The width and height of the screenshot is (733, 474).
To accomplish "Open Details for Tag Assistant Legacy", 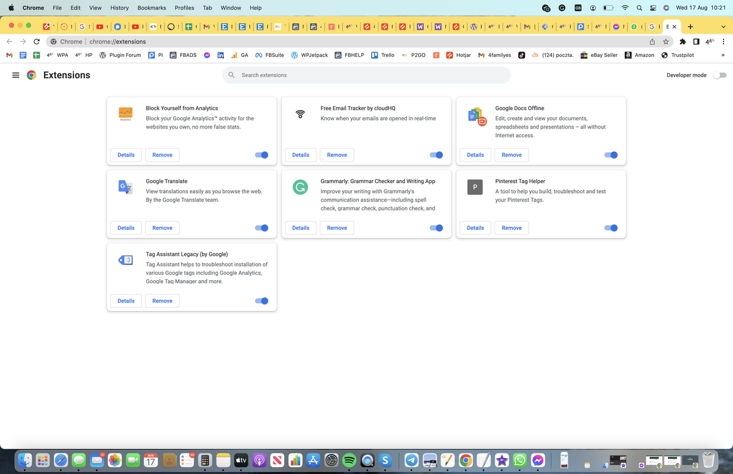I will tap(126, 300).
